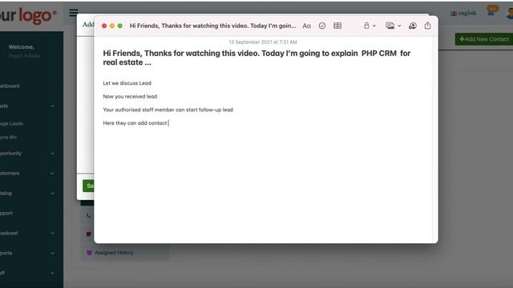Open the english language selector
Image resolution: width=513 pixels, height=288 pixels.
(463, 13)
